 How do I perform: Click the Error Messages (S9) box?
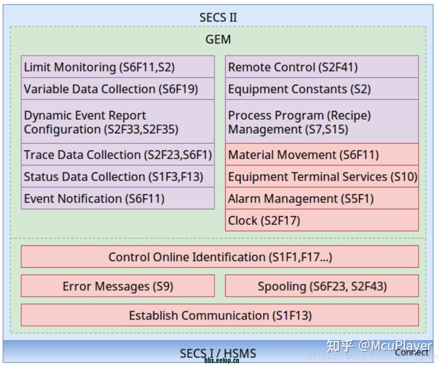[118, 286]
